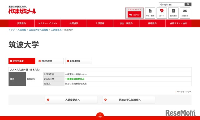Open the 受講案内 menu
This screenshot has width=200, height=120.
click(22, 23)
